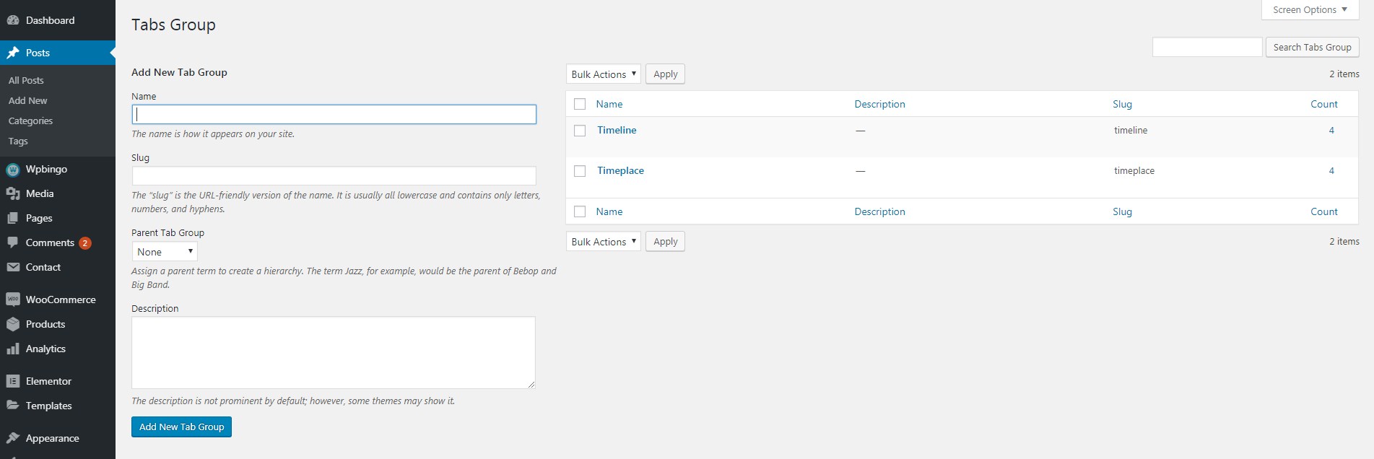The image size is (1374, 459).
Task: Expand the Screen Options panel
Action: tap(1310, 9)
